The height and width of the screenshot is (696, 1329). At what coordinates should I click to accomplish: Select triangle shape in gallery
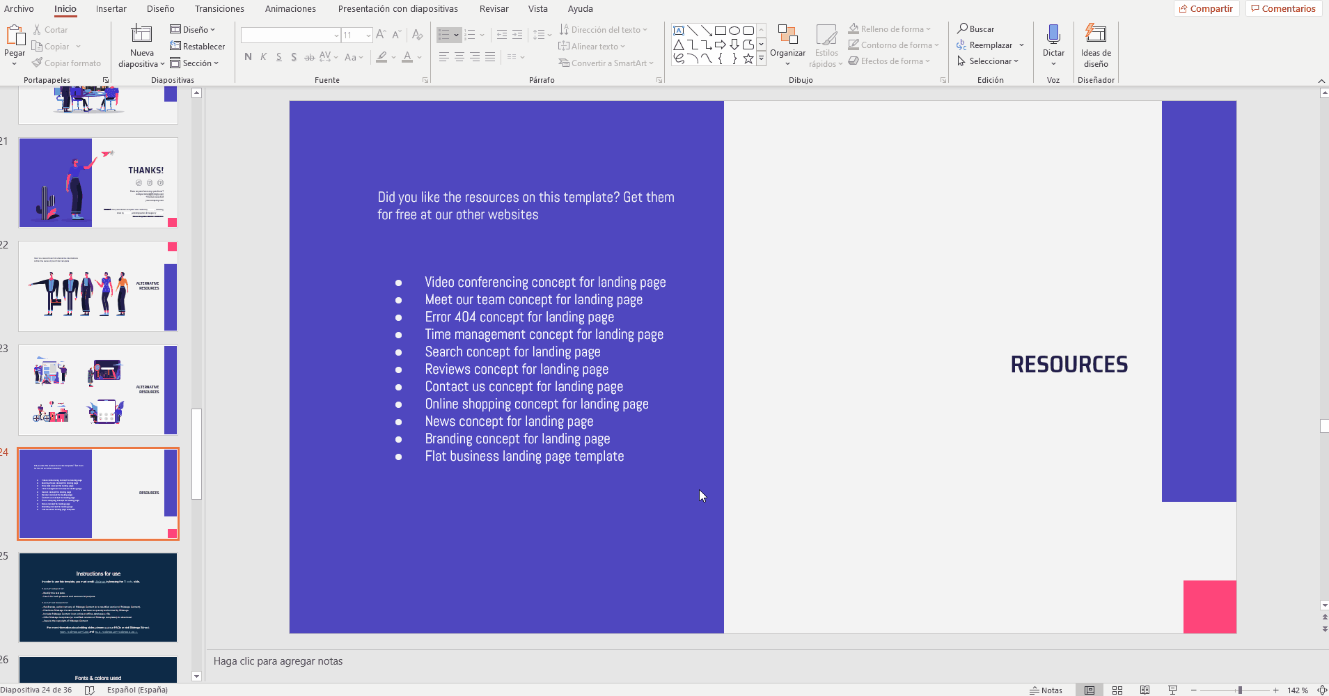(x=679, y=45)
